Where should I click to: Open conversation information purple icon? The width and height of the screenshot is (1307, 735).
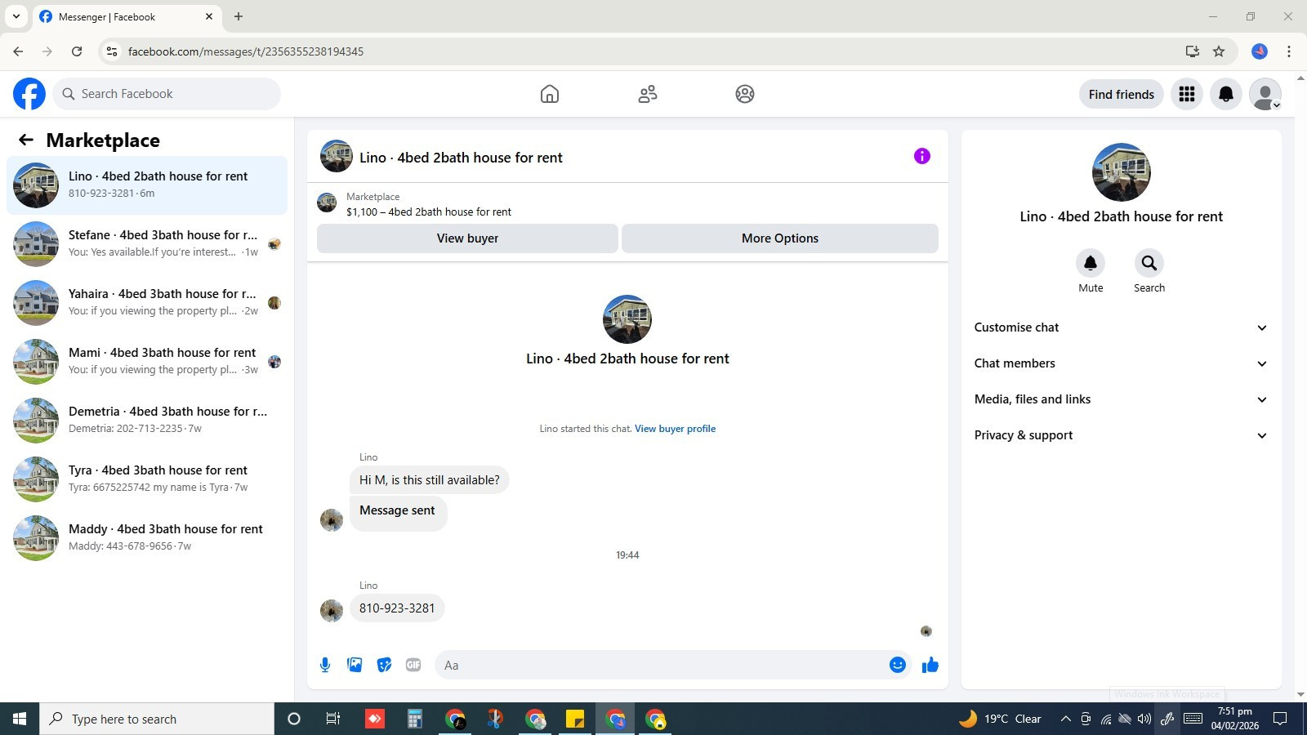point(922,156)
